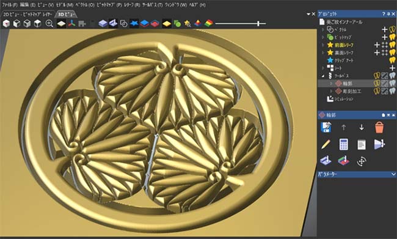
Task: Open the ベクトル (O) menu
Action: 85,5
